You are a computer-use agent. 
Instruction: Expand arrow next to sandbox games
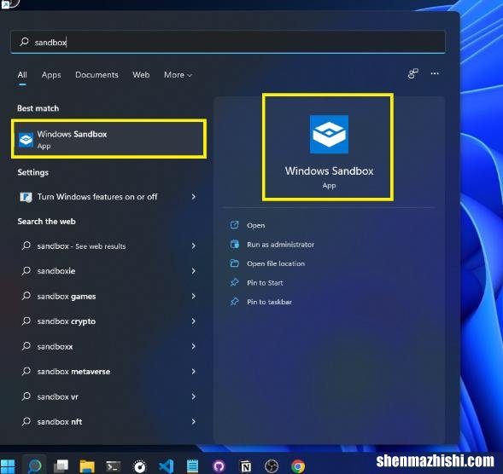(x=194, y=296)
